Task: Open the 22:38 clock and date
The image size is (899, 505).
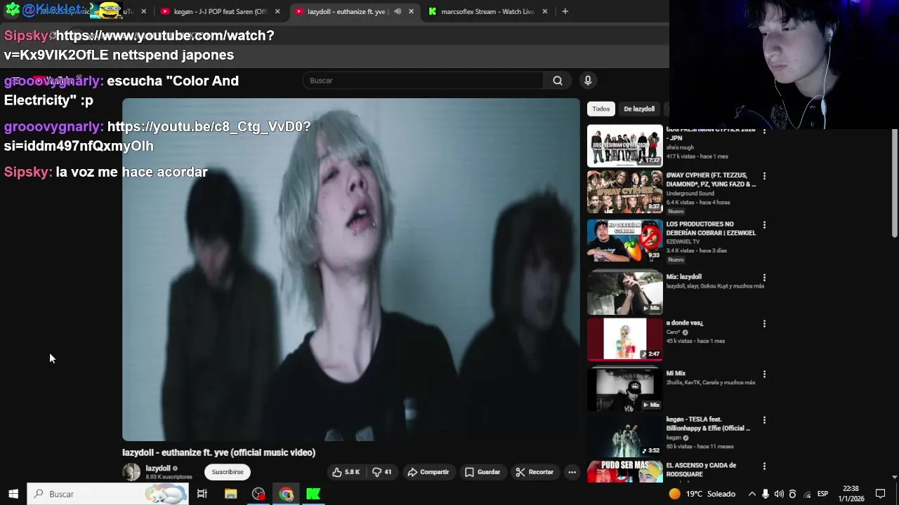Action: tap(851, 494)
